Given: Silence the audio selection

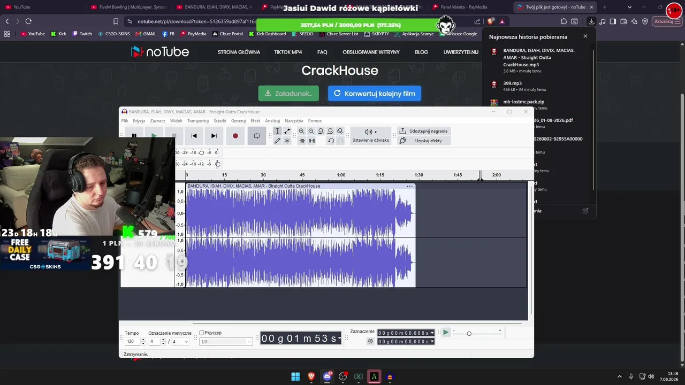Looking at the screenshot, I should 311,141.
